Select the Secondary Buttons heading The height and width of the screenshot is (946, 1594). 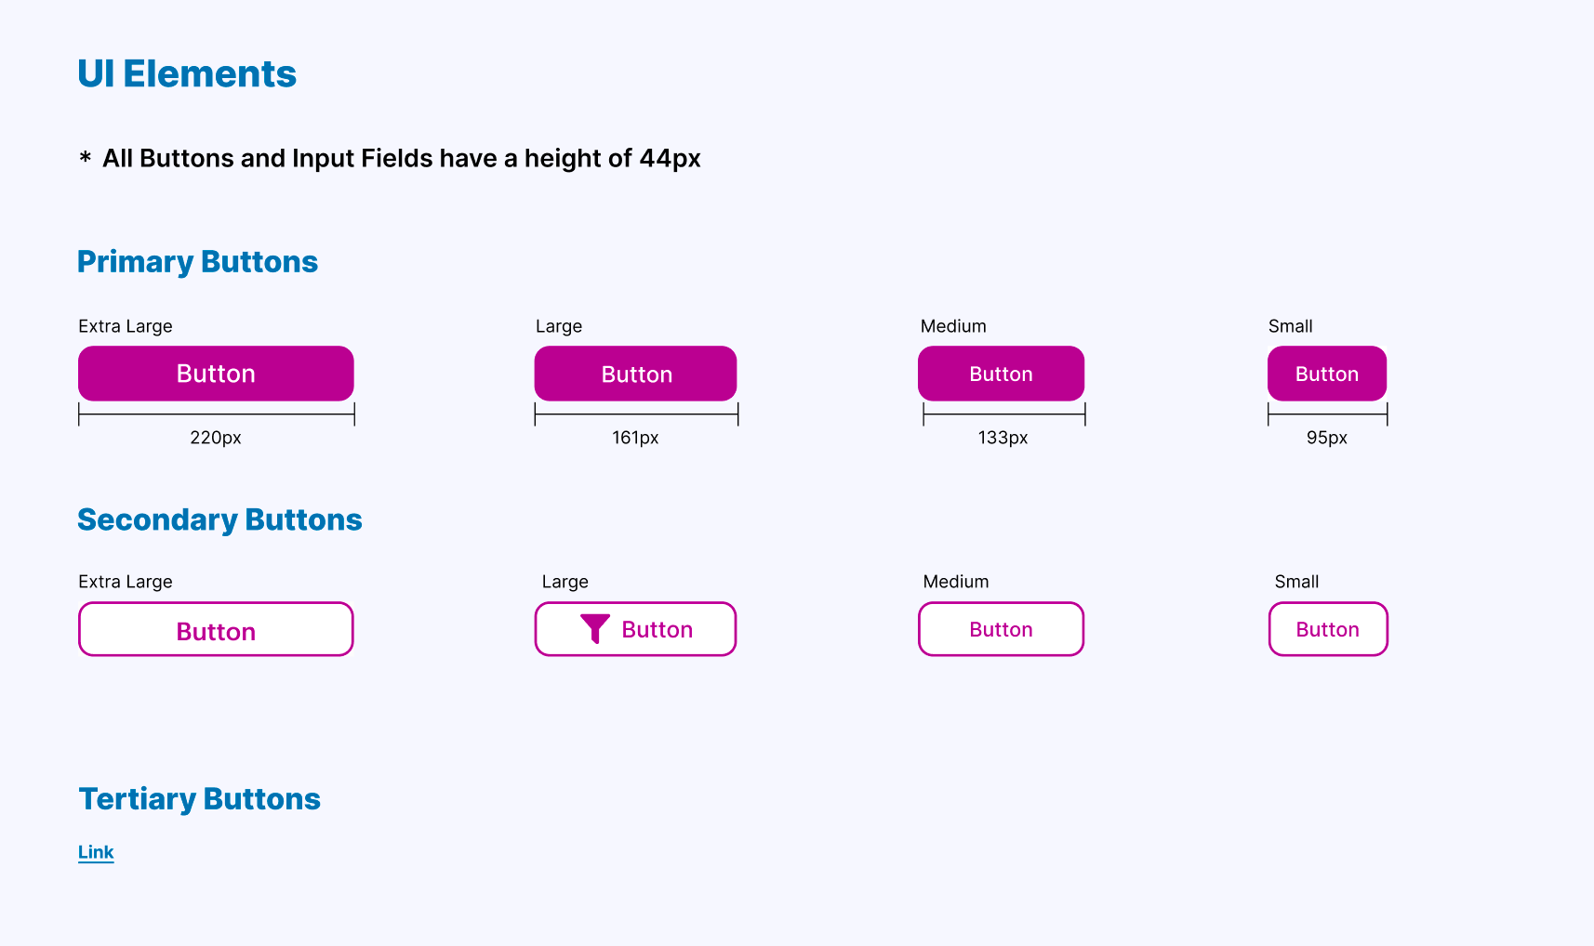(219, 519)
